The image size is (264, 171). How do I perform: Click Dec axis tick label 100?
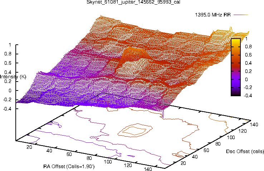(x=231, y=137)
